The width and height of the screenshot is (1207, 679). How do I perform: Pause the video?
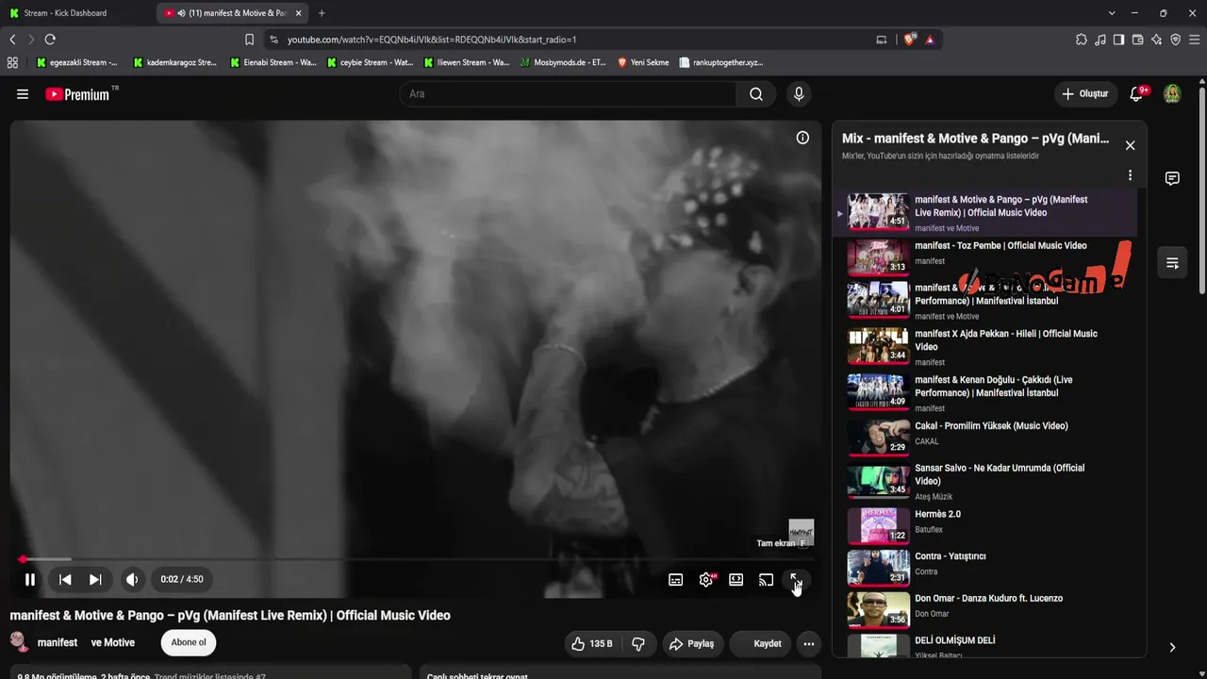click(30, 580)
